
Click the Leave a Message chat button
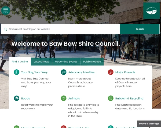(149, 124)
